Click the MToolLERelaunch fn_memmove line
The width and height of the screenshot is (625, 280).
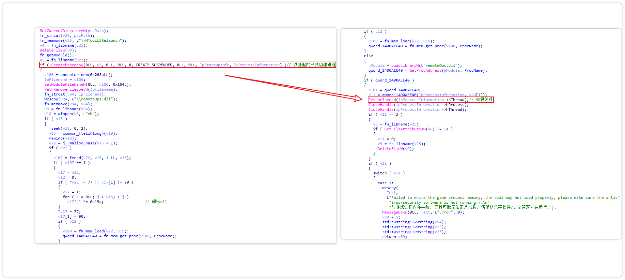[83, 40]
